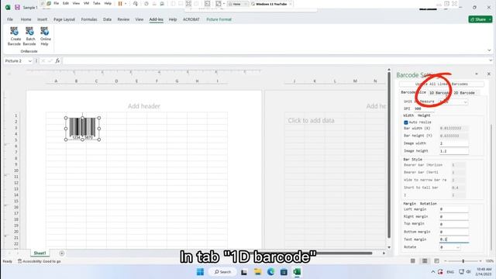Open the ACROBAT ribbon tab
The height and width of the screenshot is (279, 496).
[191, 19]
